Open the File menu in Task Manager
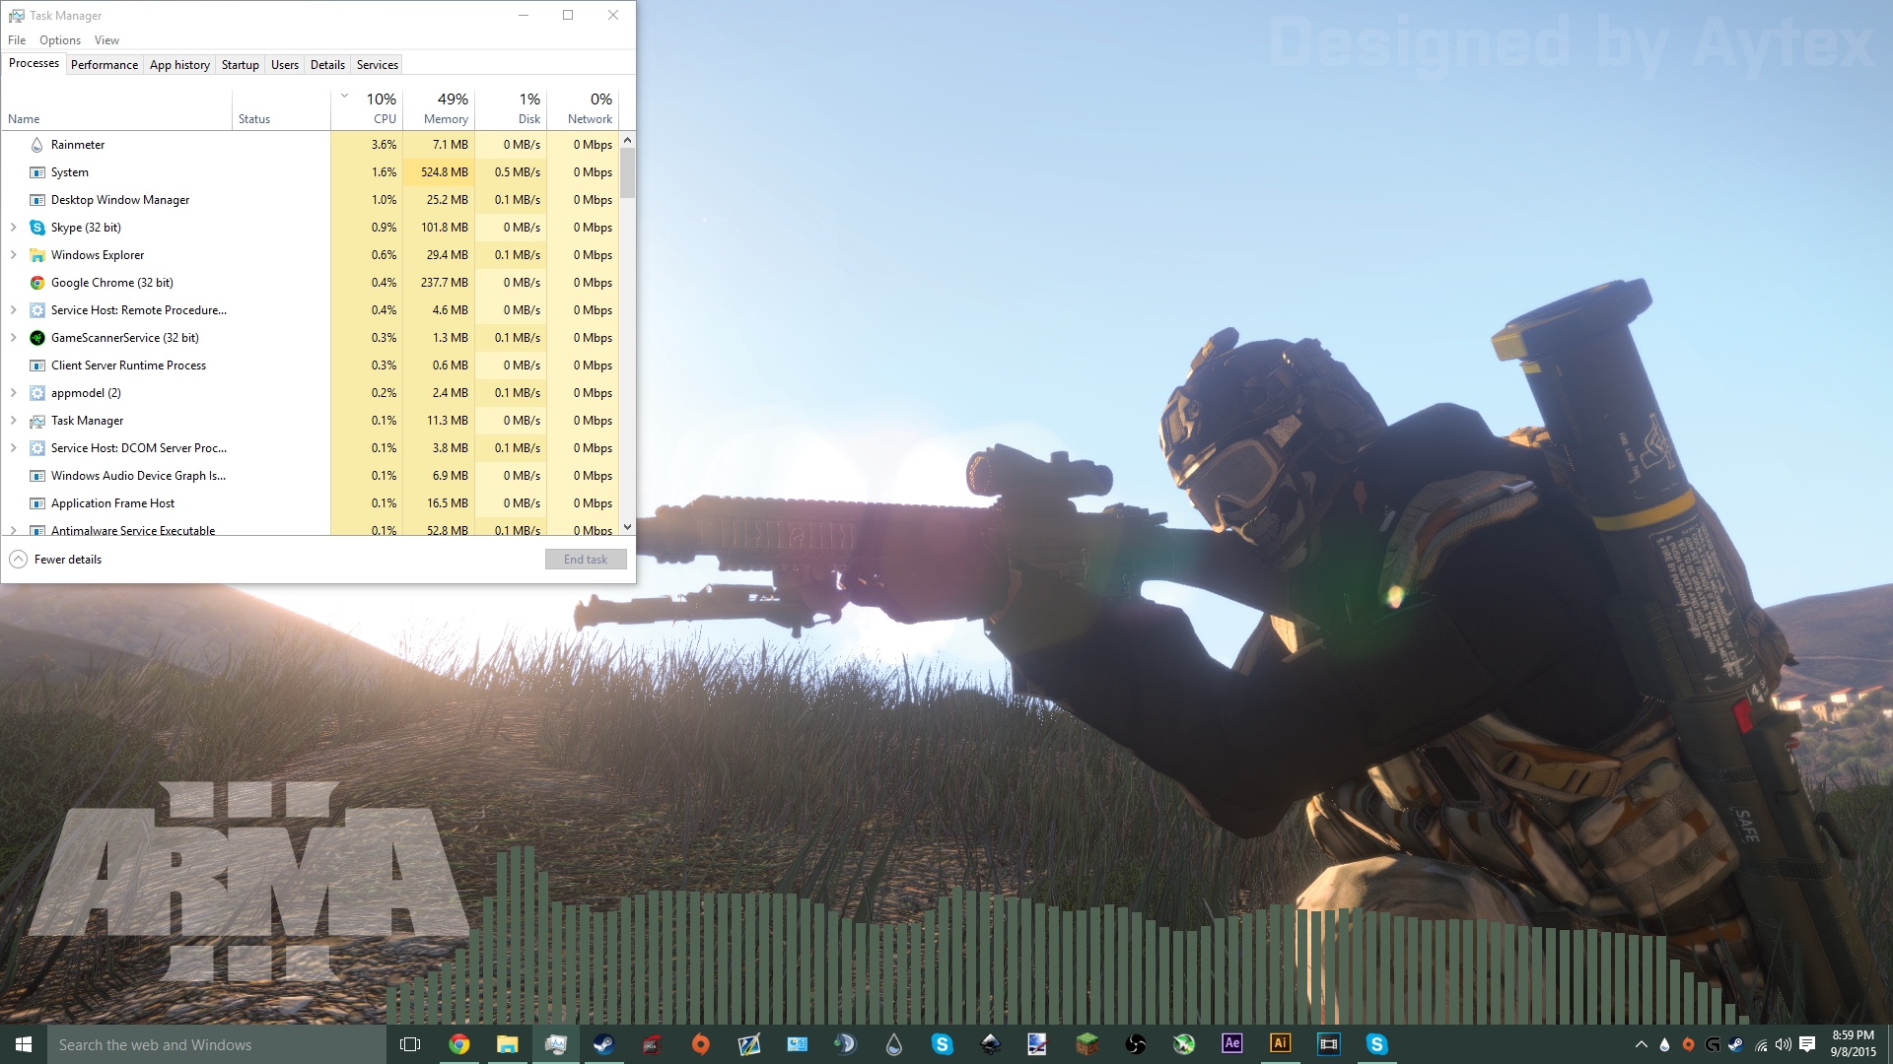Screen dimensions: 1893x1064 [17, 40]
